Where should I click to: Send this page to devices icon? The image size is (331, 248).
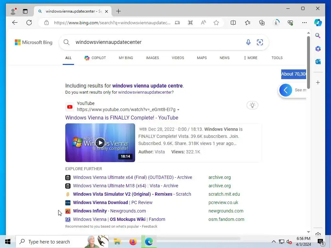click(x=177, y=23)
